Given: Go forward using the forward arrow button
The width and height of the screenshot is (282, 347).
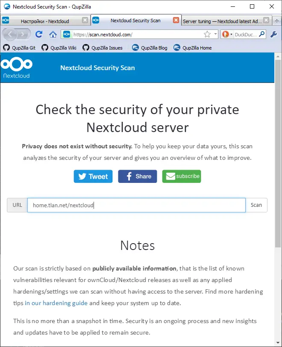Looking at the screenshot, I should (23, 34).
